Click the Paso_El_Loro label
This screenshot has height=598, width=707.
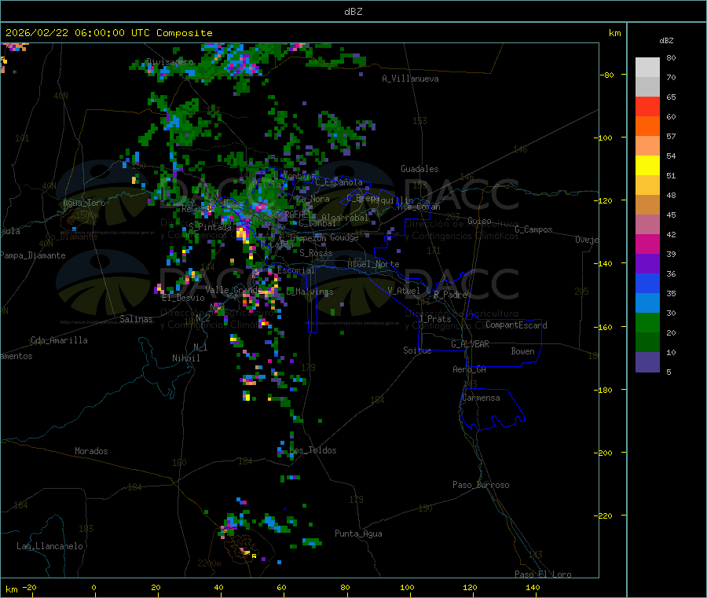coord(543,574)
